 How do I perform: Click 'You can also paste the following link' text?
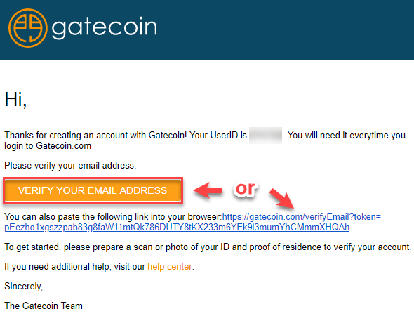113,217
